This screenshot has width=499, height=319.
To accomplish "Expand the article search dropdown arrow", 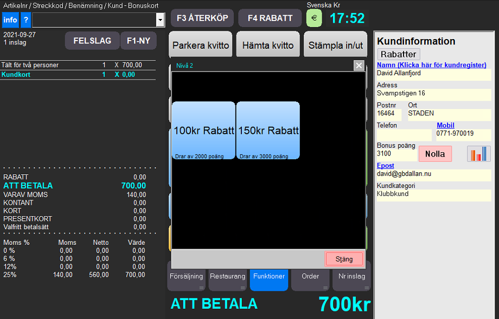I will pyautogui.click(x=160, y=20).
